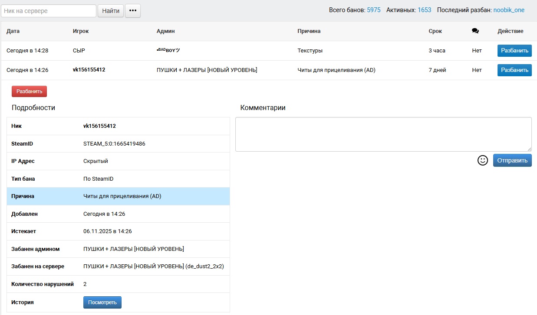Click the total bans count 5975

click(x=373, y=10)
